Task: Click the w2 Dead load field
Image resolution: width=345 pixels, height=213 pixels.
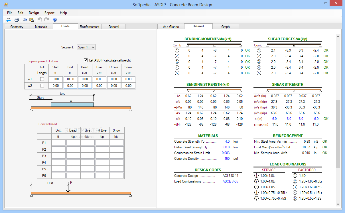Action: pos(85,86)
